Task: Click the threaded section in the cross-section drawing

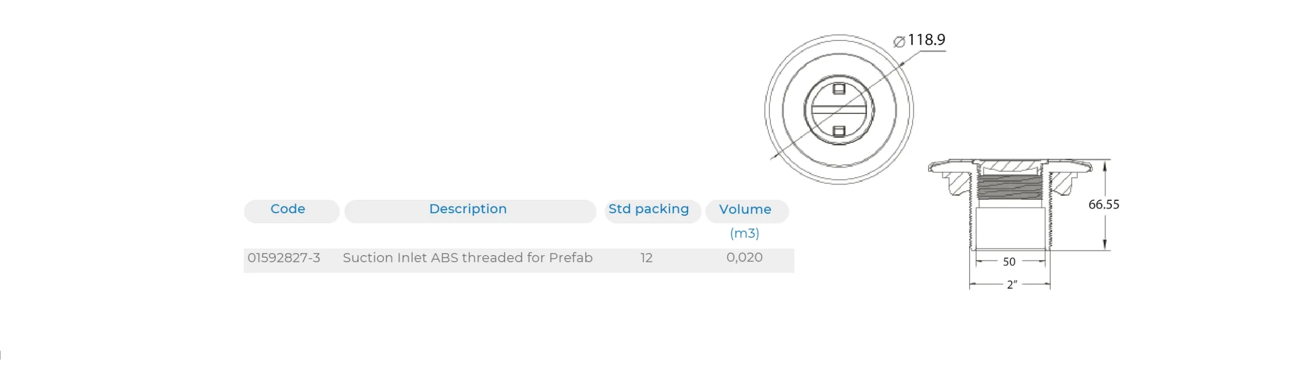Action: tap(1010, 186)
